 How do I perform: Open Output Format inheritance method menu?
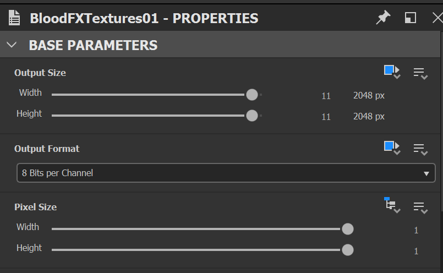[x=392, y=148]
